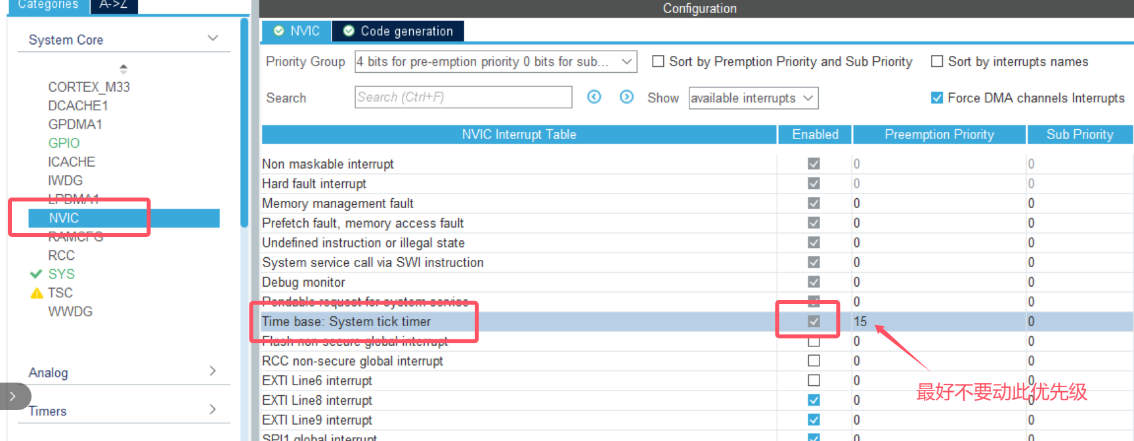Select ICACHE in the peripheral list
The width and height of the screenshot is (1134, 441).
click(72, 161)
